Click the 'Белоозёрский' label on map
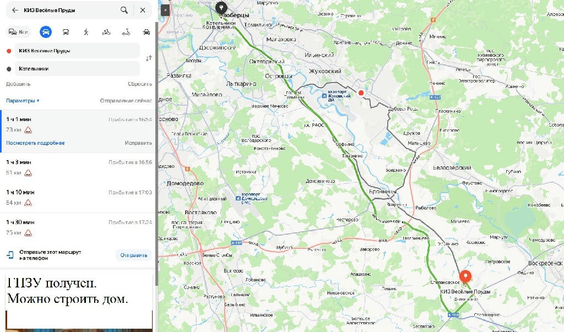Viewport: 564px width, 332px height. [452, 167]
